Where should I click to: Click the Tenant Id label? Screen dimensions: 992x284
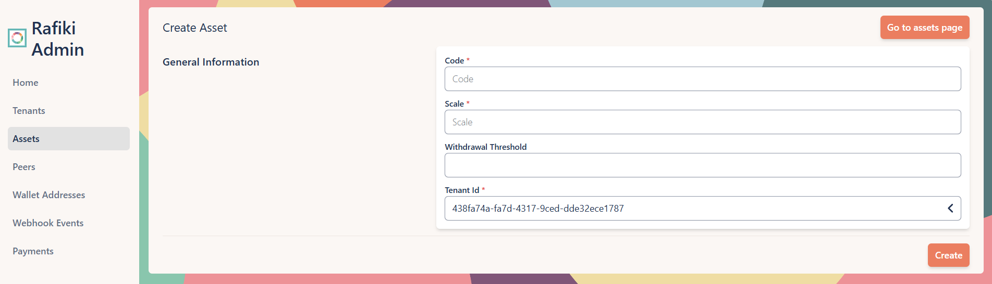coord(461,190)
